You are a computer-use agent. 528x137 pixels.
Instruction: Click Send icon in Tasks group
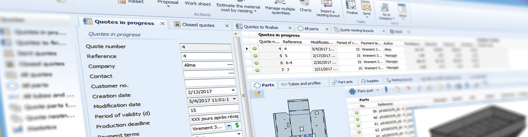coord(366,5)
